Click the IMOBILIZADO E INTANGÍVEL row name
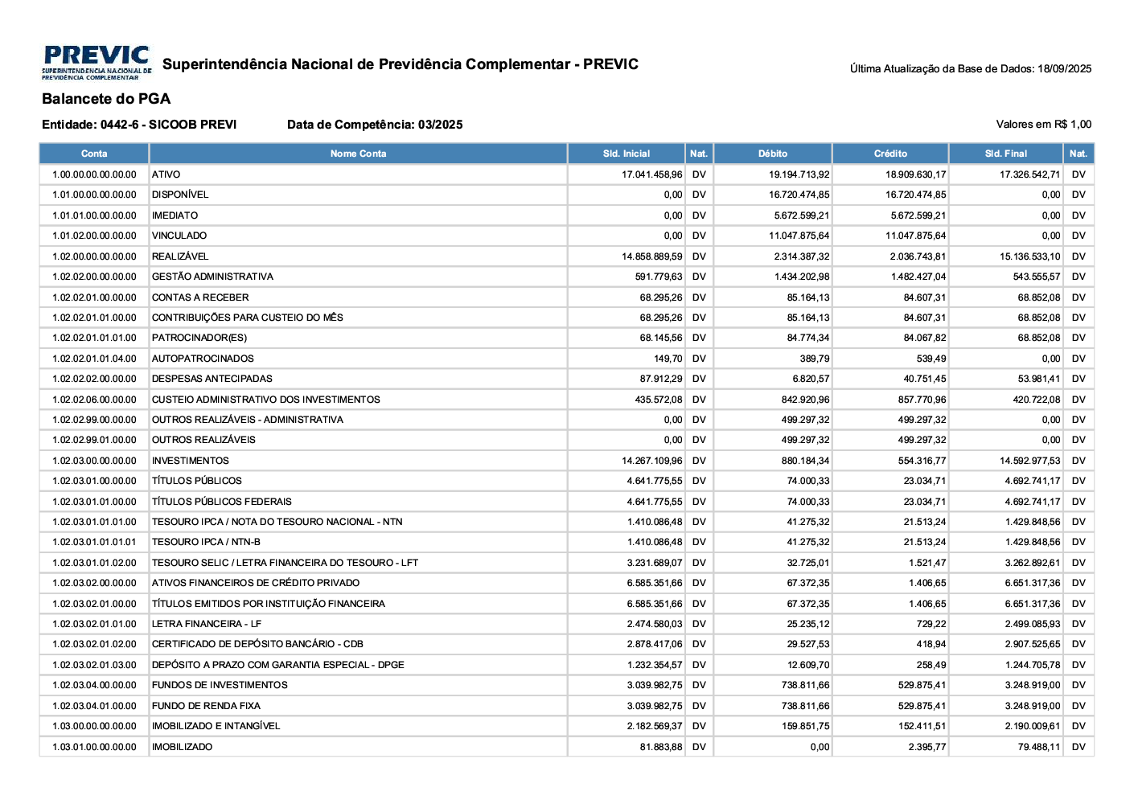The height and width of the screenshot is (804, 1138). 216,726
